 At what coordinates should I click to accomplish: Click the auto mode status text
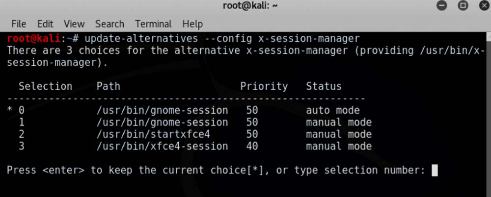tap(333, 110)
